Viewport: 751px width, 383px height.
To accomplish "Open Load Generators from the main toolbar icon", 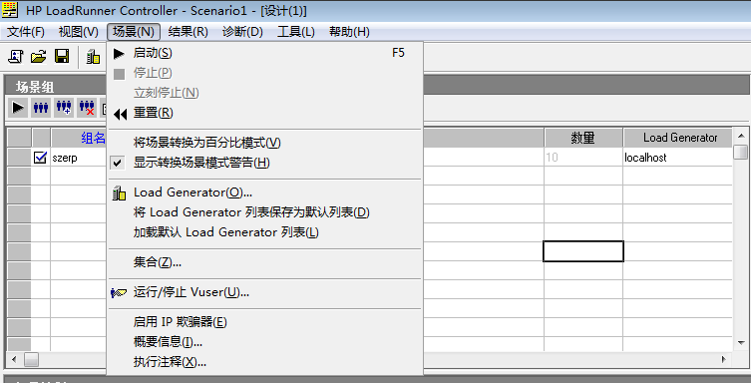I will tap(94, 57).
